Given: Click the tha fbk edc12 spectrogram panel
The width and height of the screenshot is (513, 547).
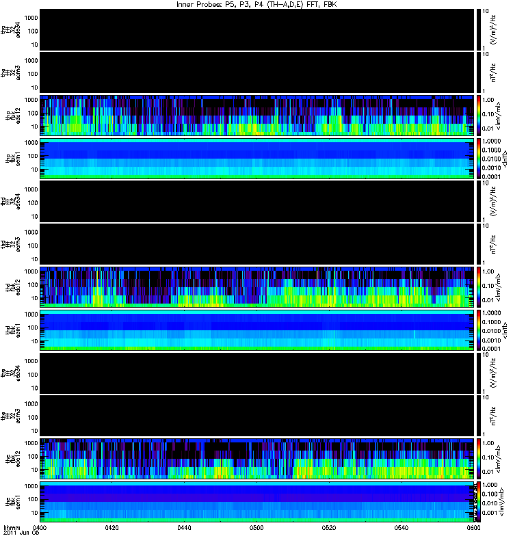Looking at the screenshot, I should (x=257, y=116).
